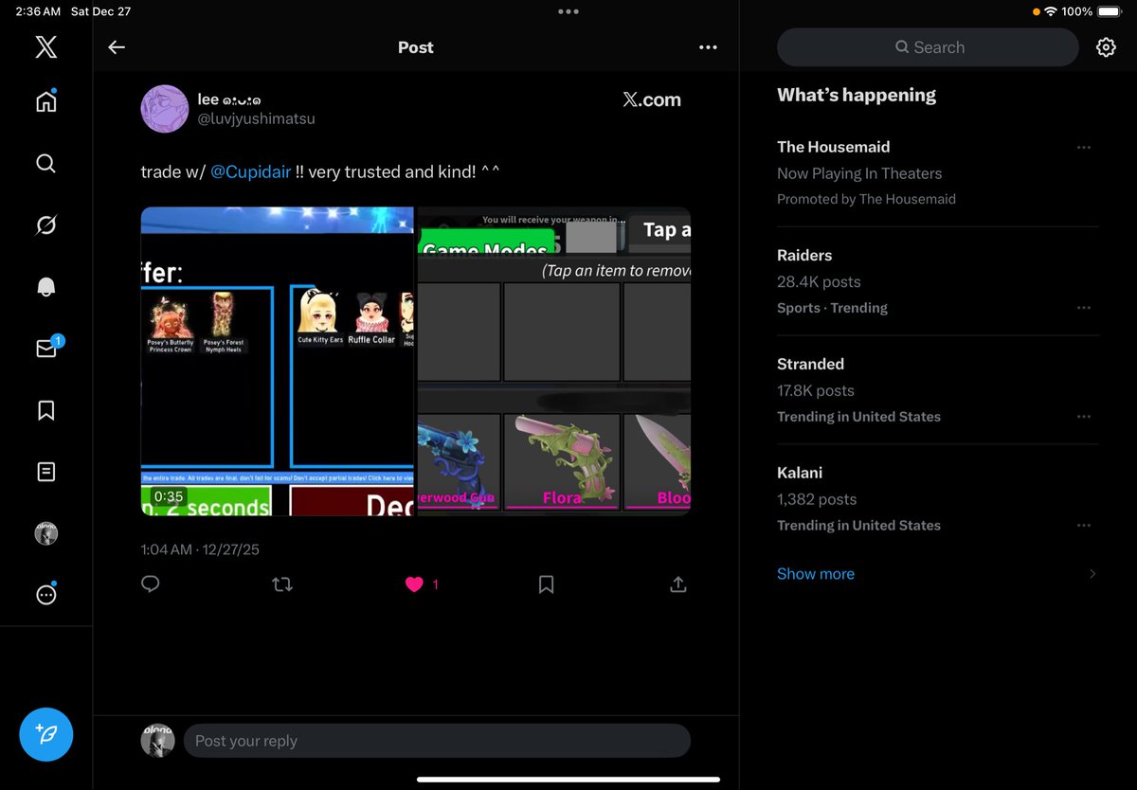The height and width of the screenshot is (790, 1137).
Task: Share the post with upload icon
Action: click(677, 584)
